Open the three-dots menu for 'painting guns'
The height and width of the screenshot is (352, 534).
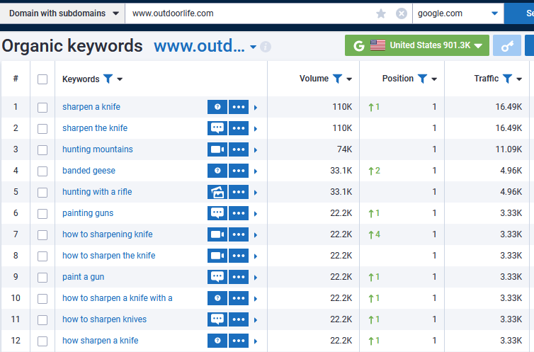239,213
